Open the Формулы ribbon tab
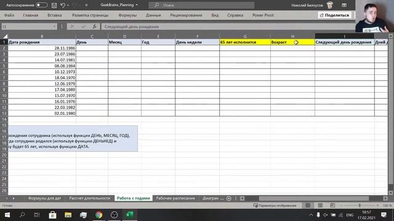The height and width of the screenshot is (221, 394). point(127,15)
